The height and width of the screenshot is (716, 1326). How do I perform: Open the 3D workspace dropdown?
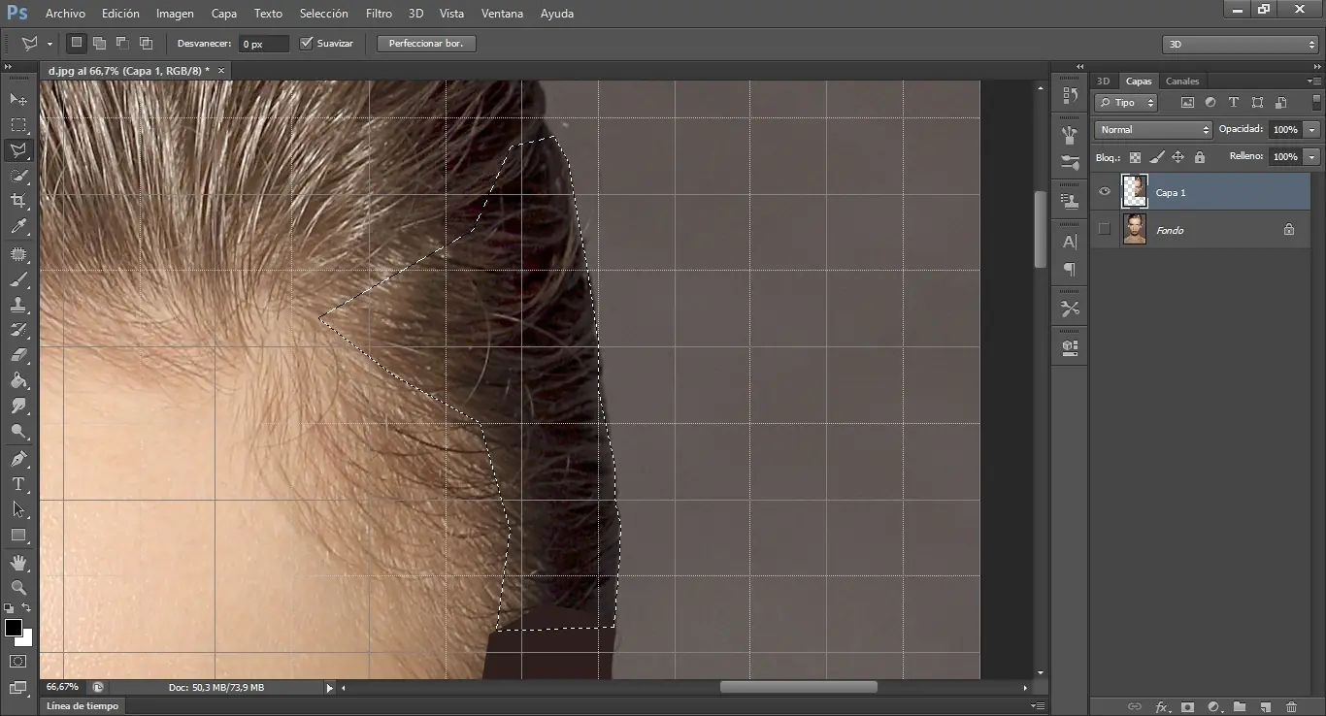tap(1240, 44)
